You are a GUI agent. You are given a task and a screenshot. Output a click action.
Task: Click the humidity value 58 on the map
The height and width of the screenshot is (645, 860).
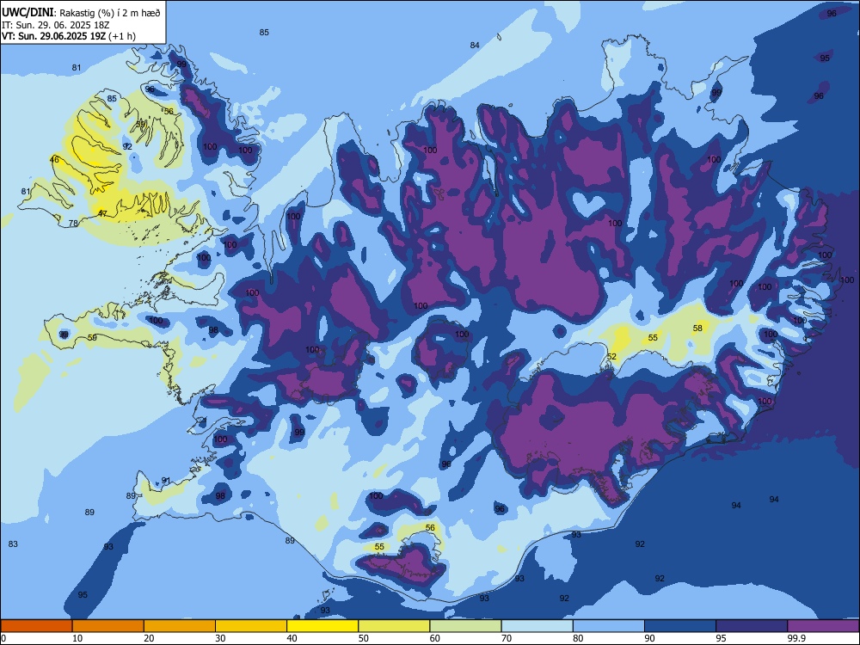click(x=697, y=328)
